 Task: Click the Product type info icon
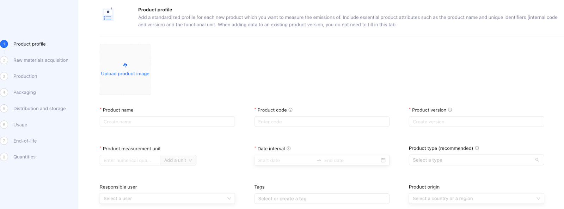coord(477,148)
